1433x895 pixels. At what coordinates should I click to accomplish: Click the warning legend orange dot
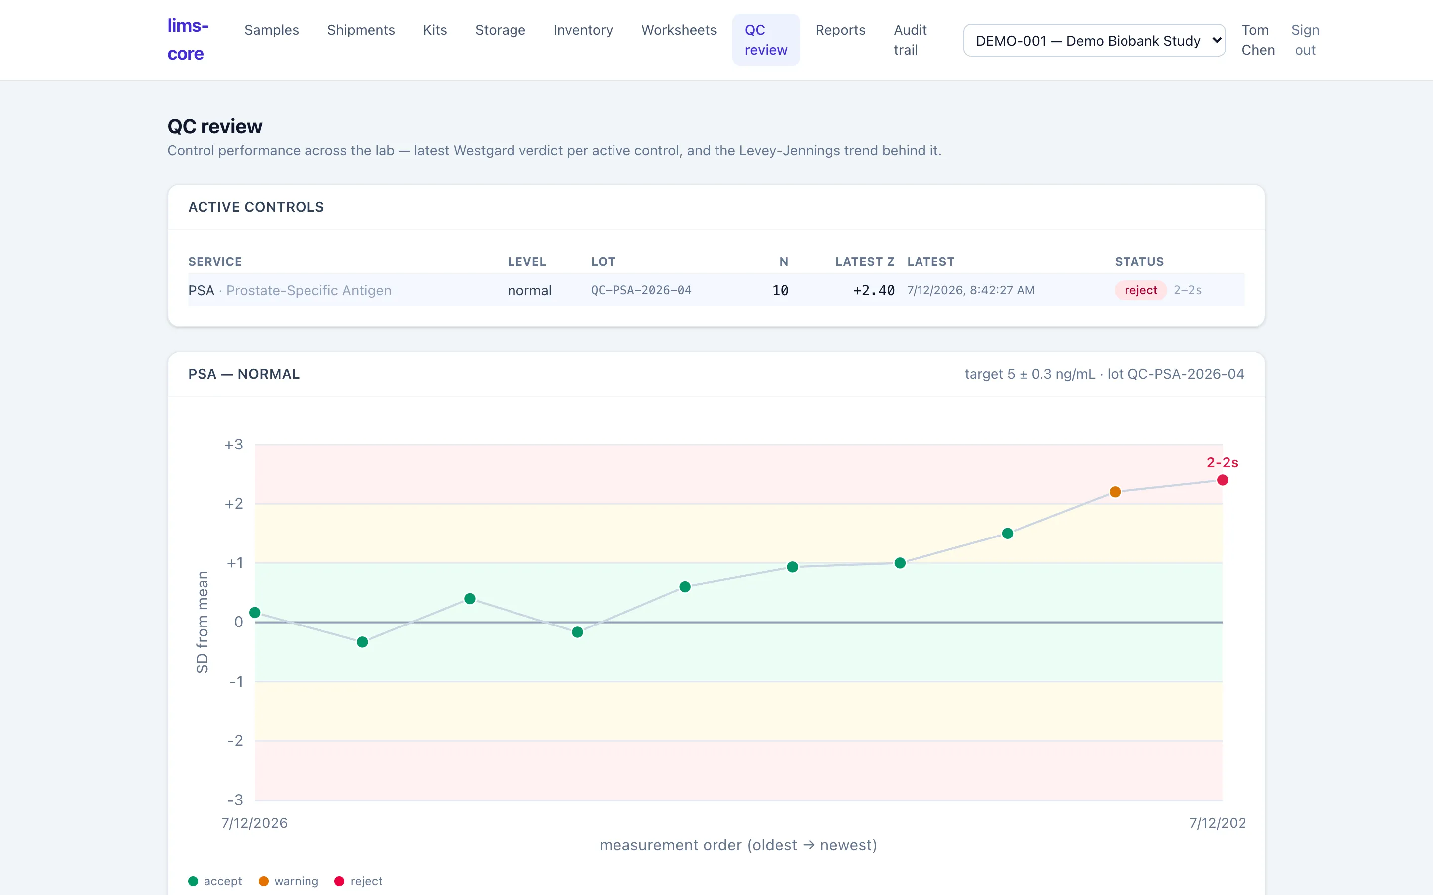pos(264,881)
